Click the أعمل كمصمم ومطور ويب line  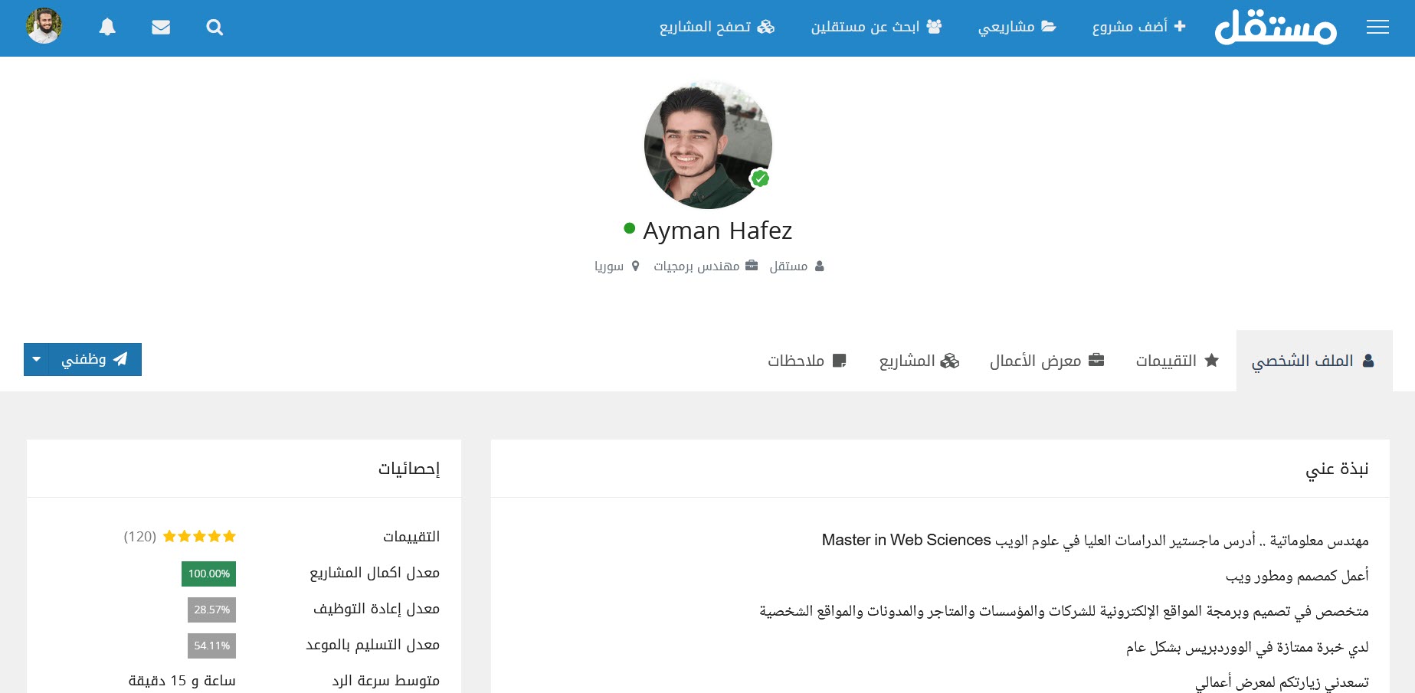click(1297, 576)
